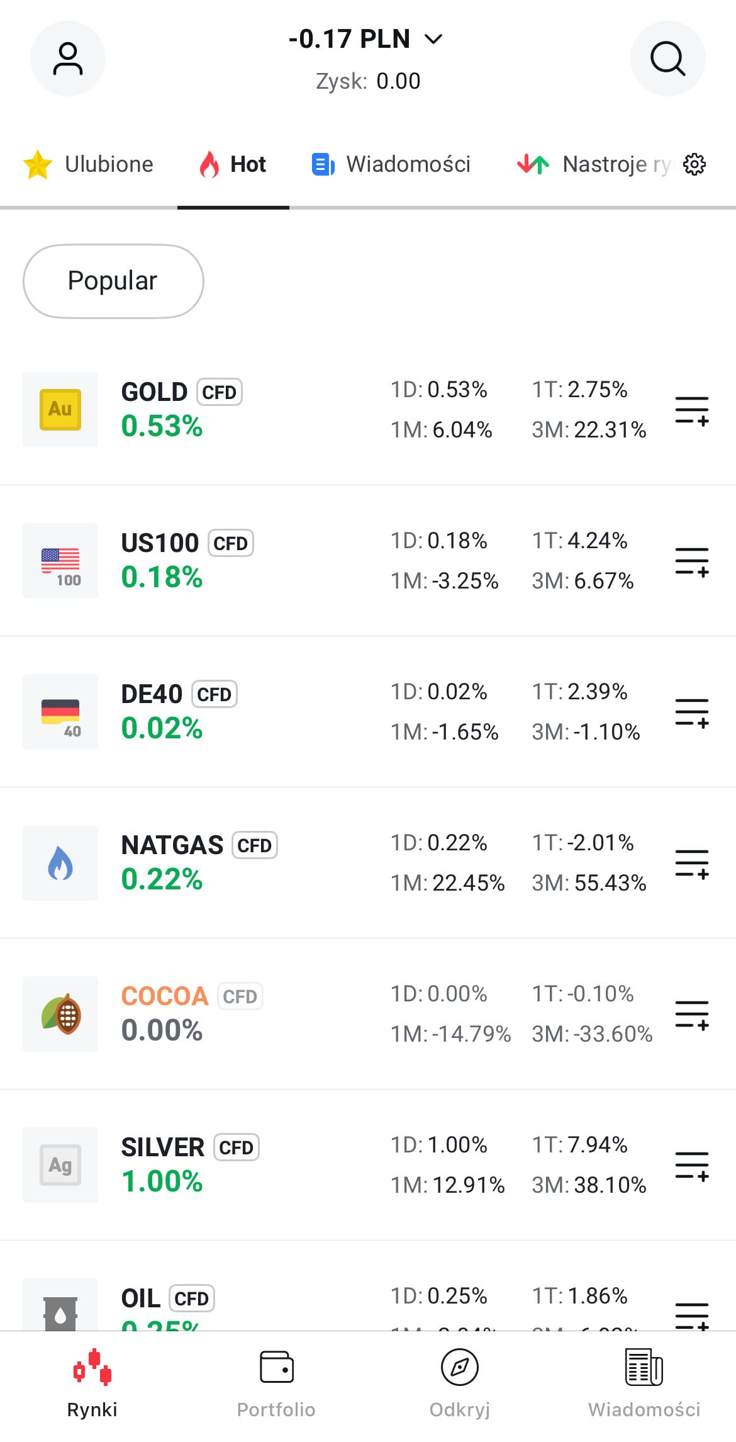Switch to the Ulubione tab
Viewport: 736px width, 1442px height.
[89, 164]
